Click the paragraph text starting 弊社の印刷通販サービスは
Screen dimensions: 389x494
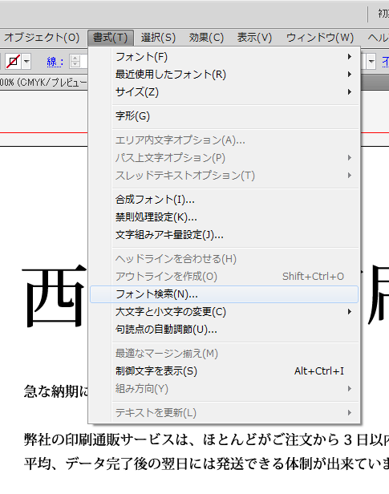tap(206, 439)
